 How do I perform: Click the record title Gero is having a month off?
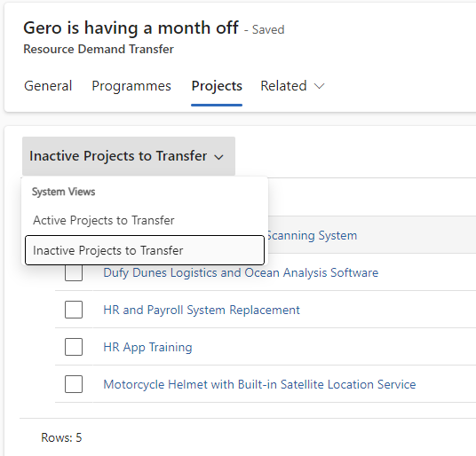coord(131,28)
